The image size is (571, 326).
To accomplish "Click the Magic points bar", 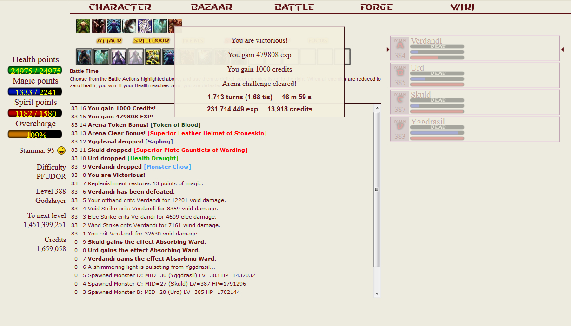I will pyautogui.click(x=35, y=92).
